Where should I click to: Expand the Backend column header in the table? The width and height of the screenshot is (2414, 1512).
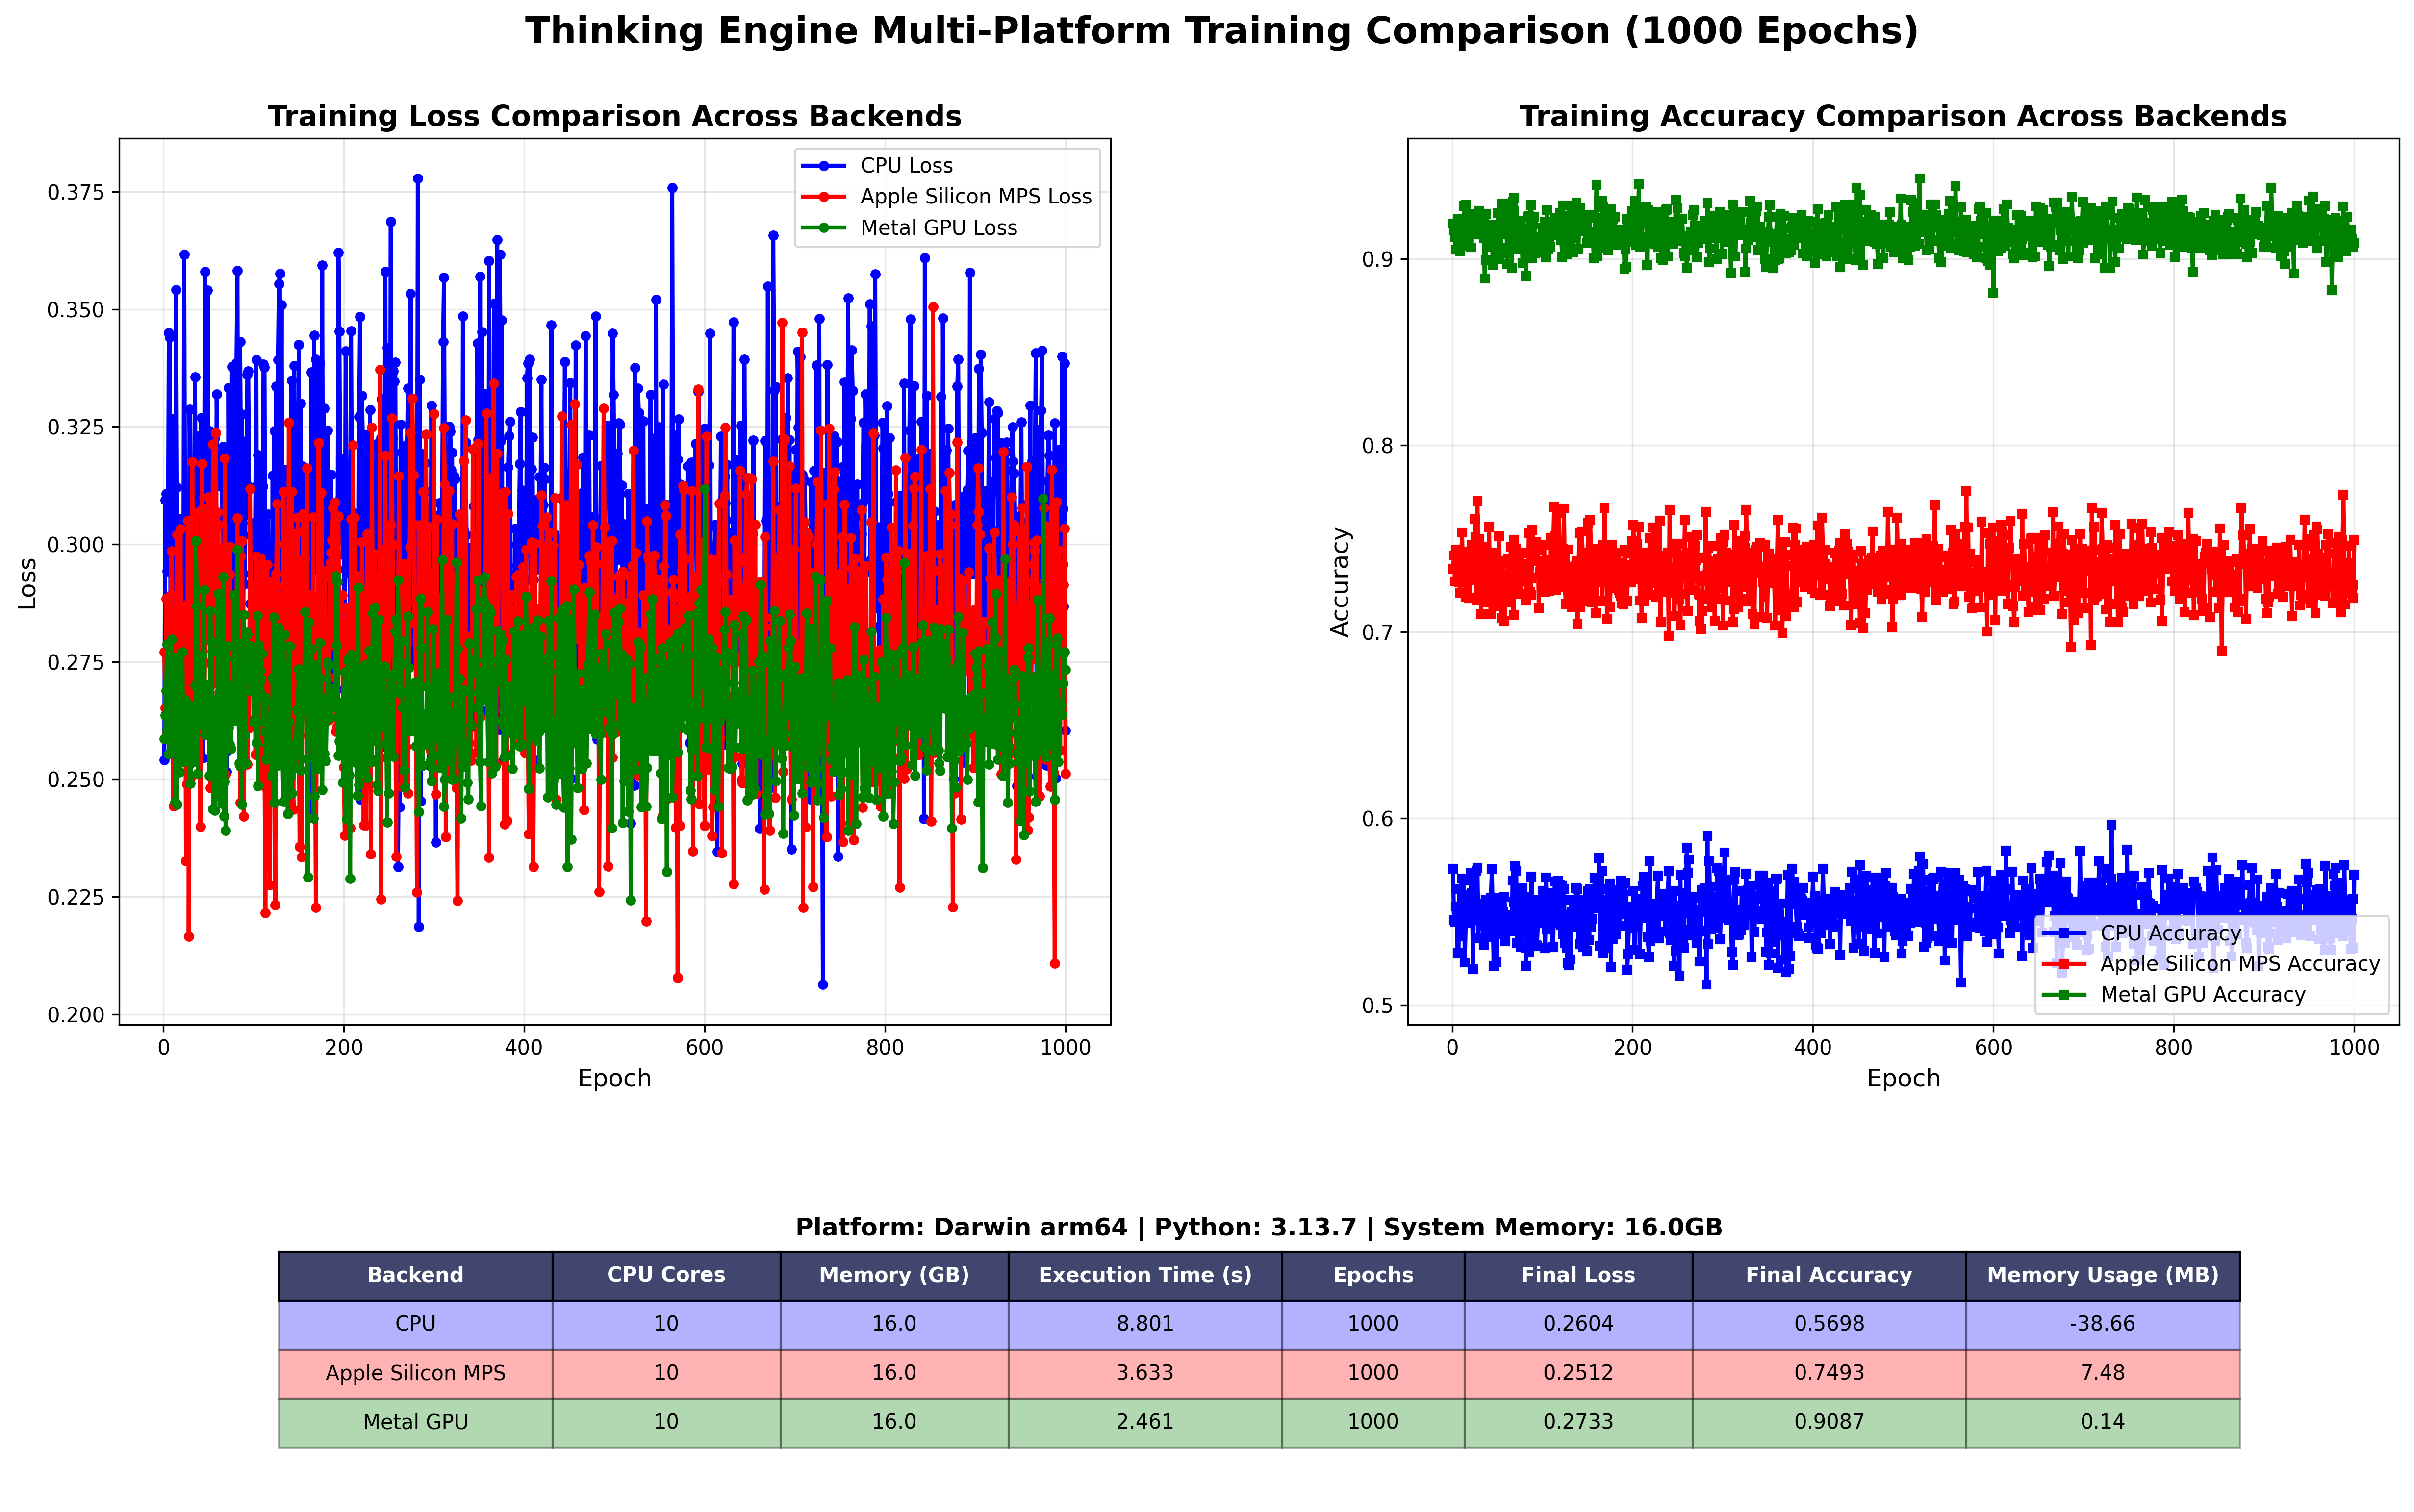415,1275
